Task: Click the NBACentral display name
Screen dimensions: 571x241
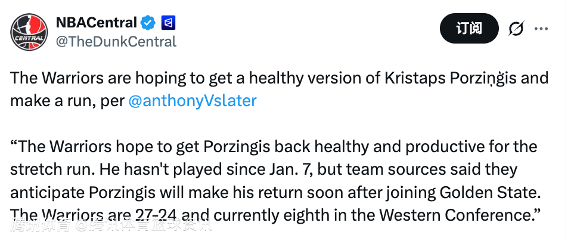Action: (x=97, y=23)
